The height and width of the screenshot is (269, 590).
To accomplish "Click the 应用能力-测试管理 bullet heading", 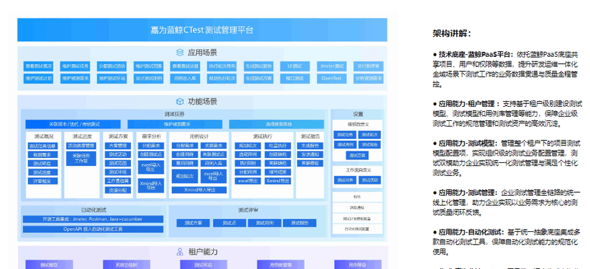I will click(x=467, y=193).
